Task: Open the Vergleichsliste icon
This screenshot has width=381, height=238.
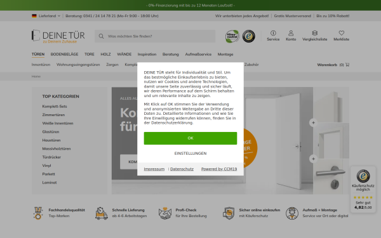Action: tap(315, 33)
